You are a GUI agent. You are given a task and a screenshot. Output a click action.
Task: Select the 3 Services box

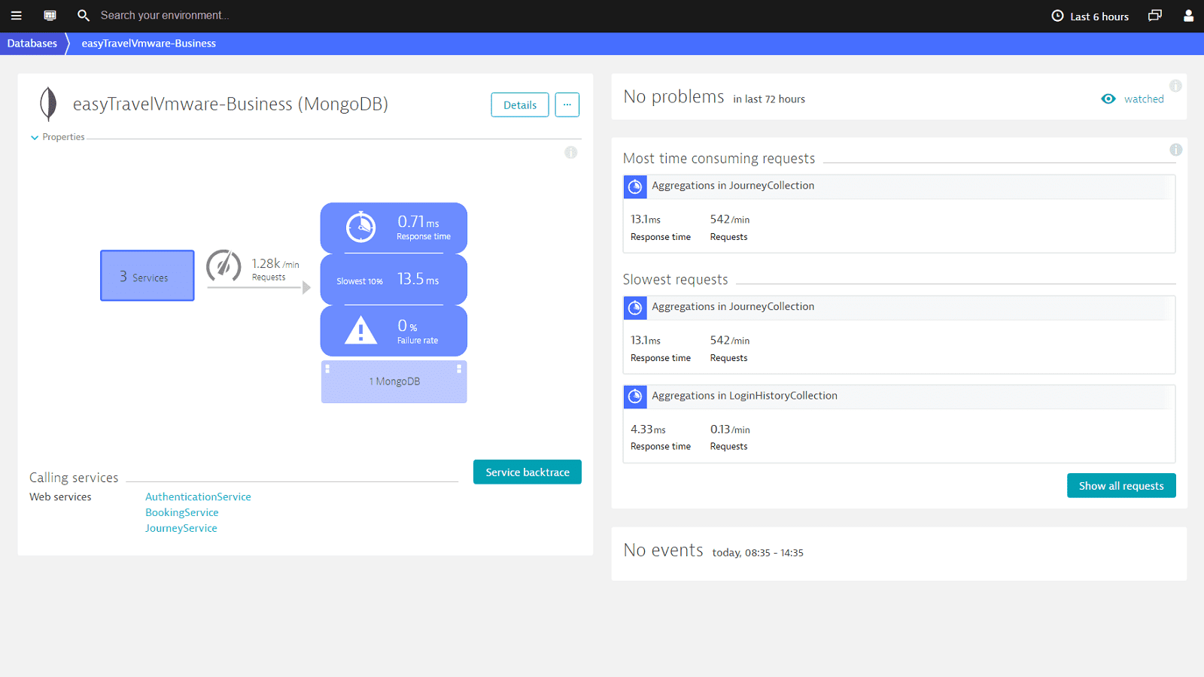pos(147,275)
